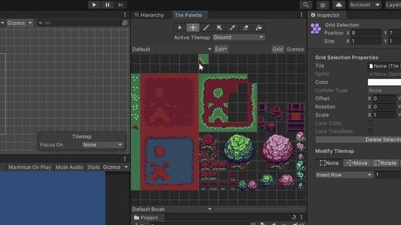401x225 pixels.
Task: Toggle Gizmos in the Tile Palette
Action: point(295,49)
